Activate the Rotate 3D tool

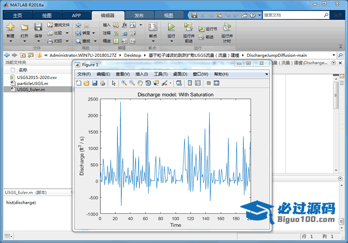148,83
